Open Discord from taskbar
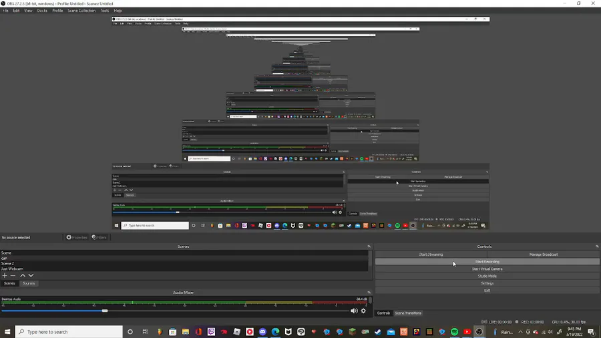This screenshot has height=338, width=601. (x=262, y=332)
